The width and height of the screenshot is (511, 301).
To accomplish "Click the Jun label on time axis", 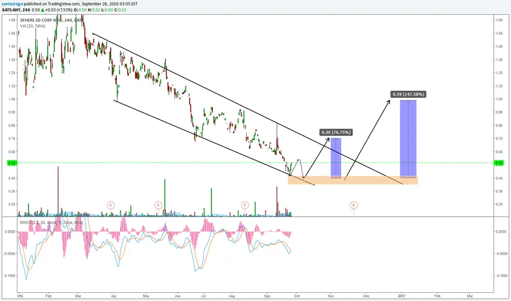I will pos(178,296).
